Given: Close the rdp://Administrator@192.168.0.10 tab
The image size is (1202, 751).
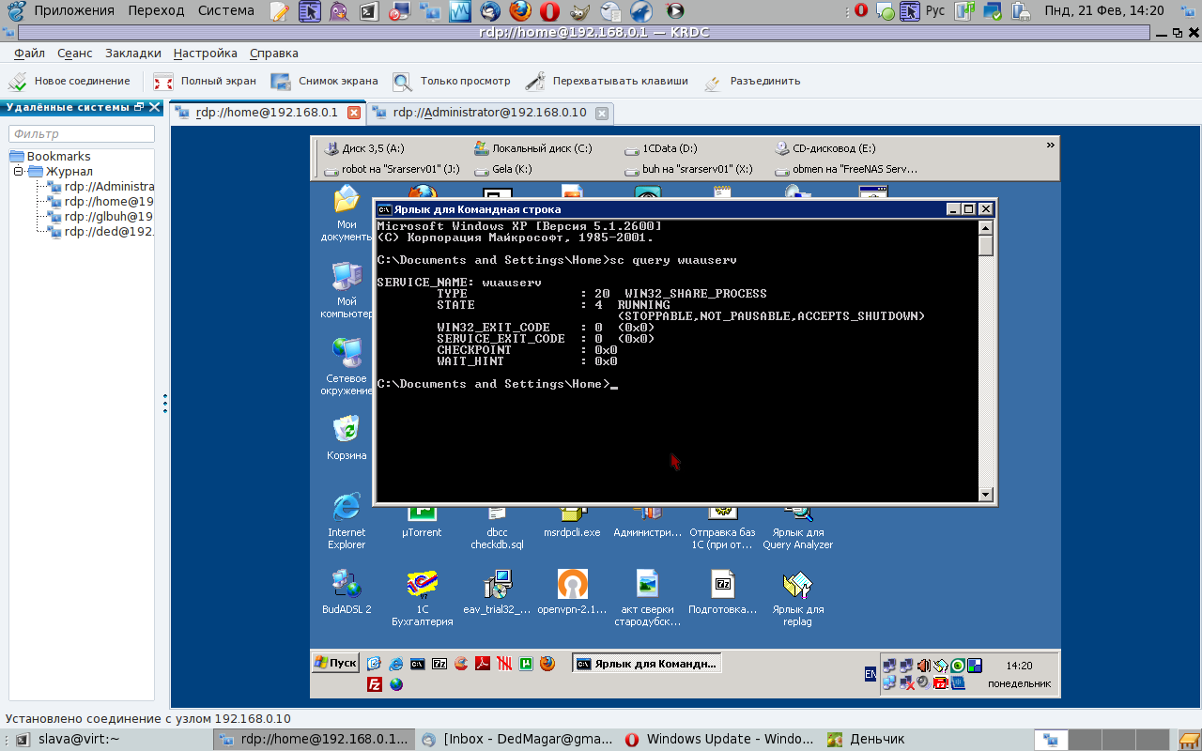Looking at the screenshot, I should coord(602,114).
